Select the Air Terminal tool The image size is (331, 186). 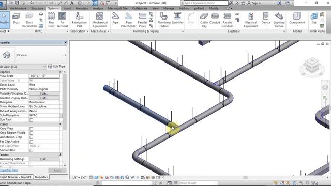[62, 20]
